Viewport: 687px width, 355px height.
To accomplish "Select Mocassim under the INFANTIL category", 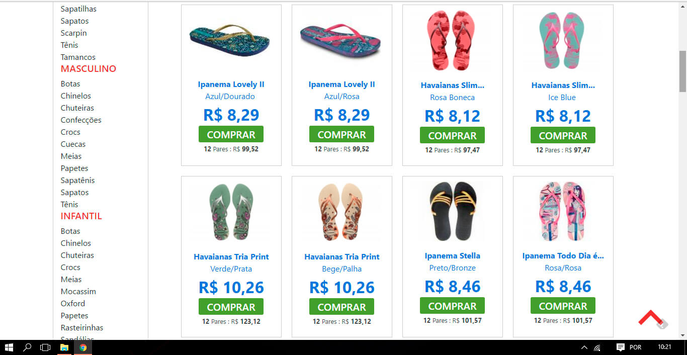I will pyautogui.click(x=78, y=291).
